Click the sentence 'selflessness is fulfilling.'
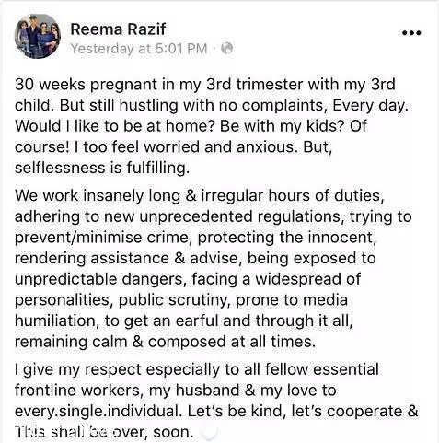The height and width of the screenshot is (443, 439). [x=102, y=168]
